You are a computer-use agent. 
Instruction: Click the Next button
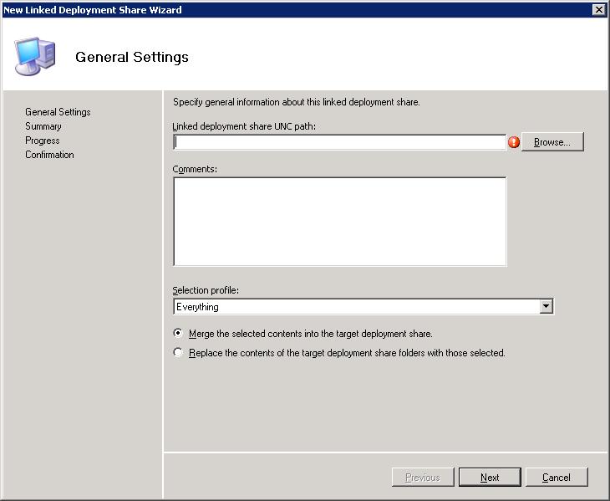coord(490,477)
